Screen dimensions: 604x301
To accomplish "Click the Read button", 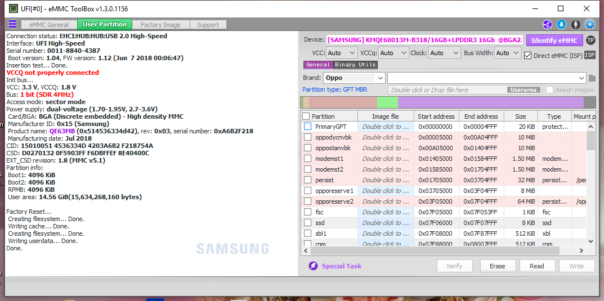I will (x=536, y=266).
